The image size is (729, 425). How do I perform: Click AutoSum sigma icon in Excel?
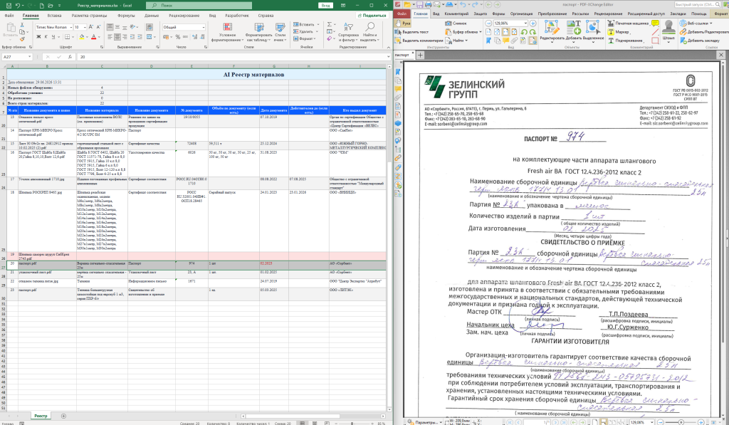pyautogui.click(x=329, y=25)
